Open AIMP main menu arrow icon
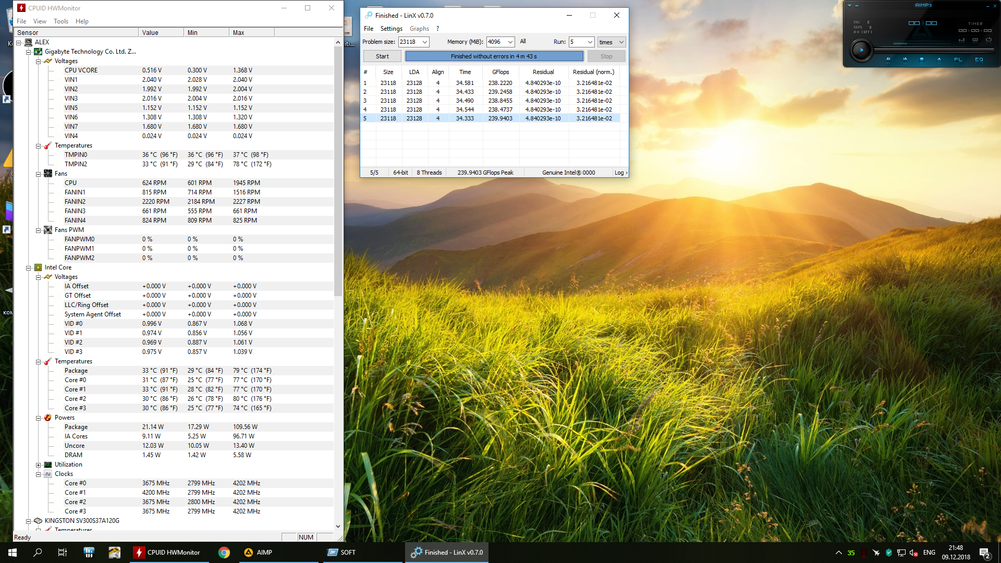 (849, 6)
